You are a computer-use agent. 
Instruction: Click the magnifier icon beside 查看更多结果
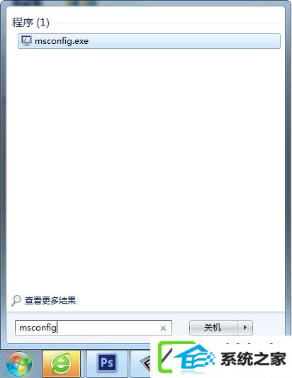[16, 300]
